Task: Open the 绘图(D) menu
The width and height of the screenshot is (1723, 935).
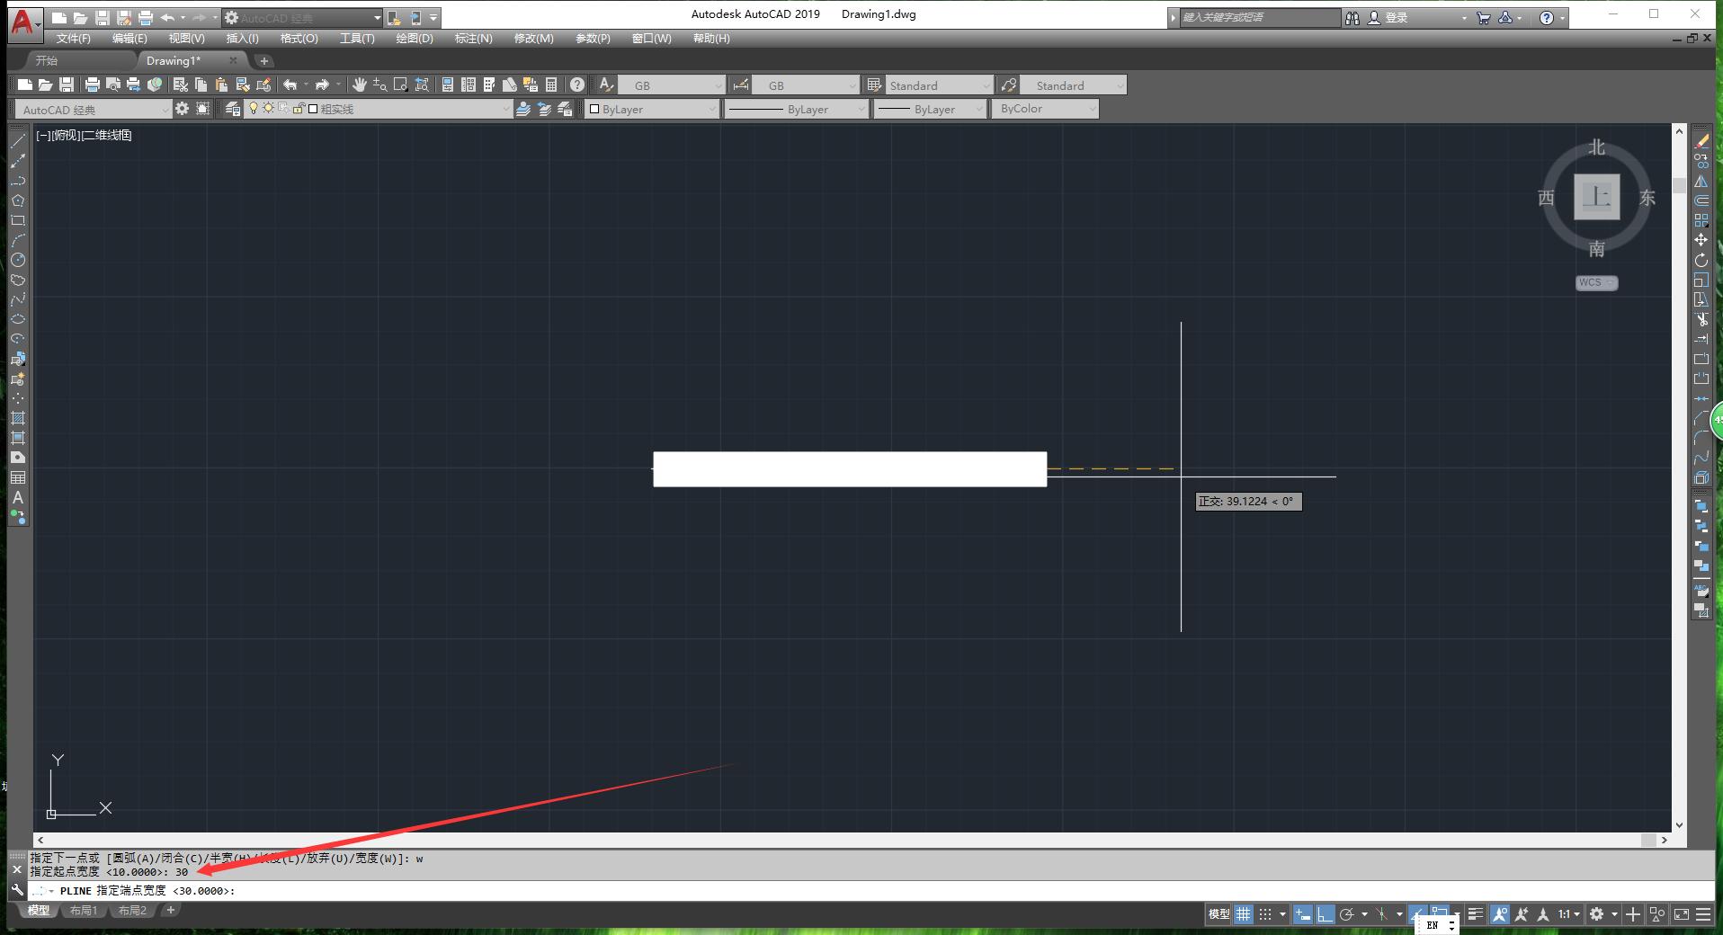Action: pos(414,39)
